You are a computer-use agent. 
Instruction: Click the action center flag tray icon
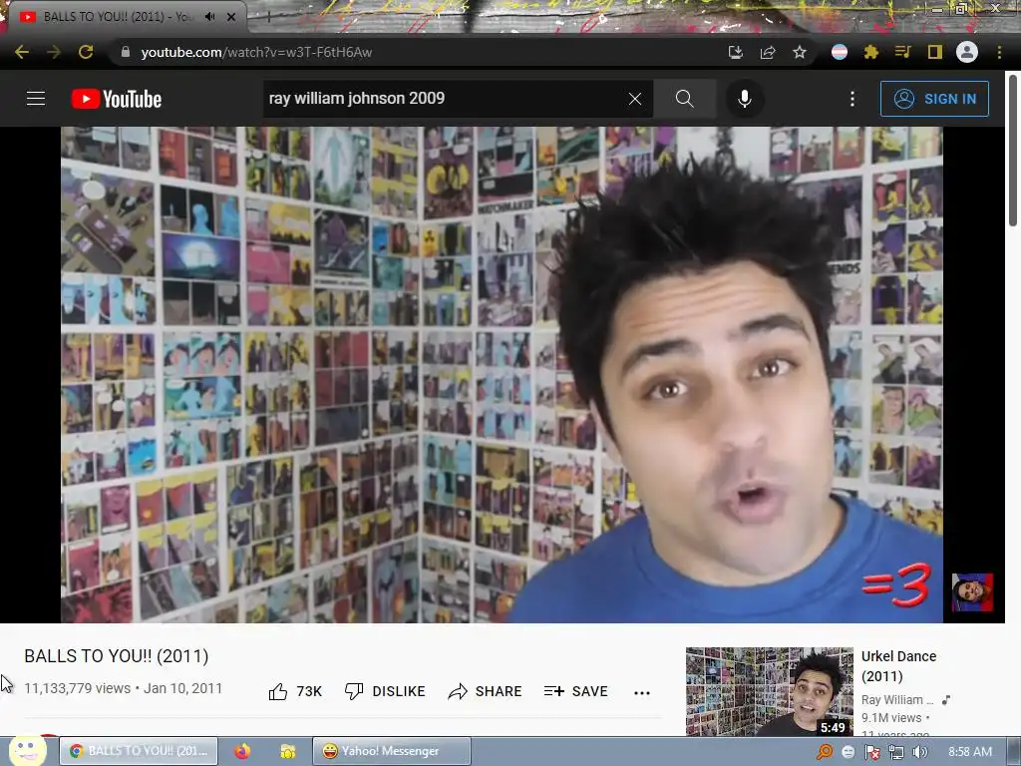871,752
